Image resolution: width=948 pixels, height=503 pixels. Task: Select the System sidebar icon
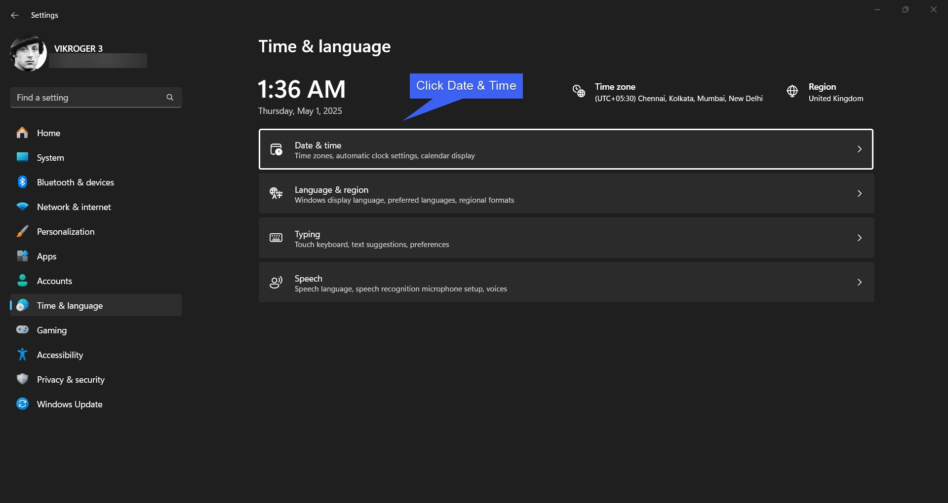coord(22,157)
